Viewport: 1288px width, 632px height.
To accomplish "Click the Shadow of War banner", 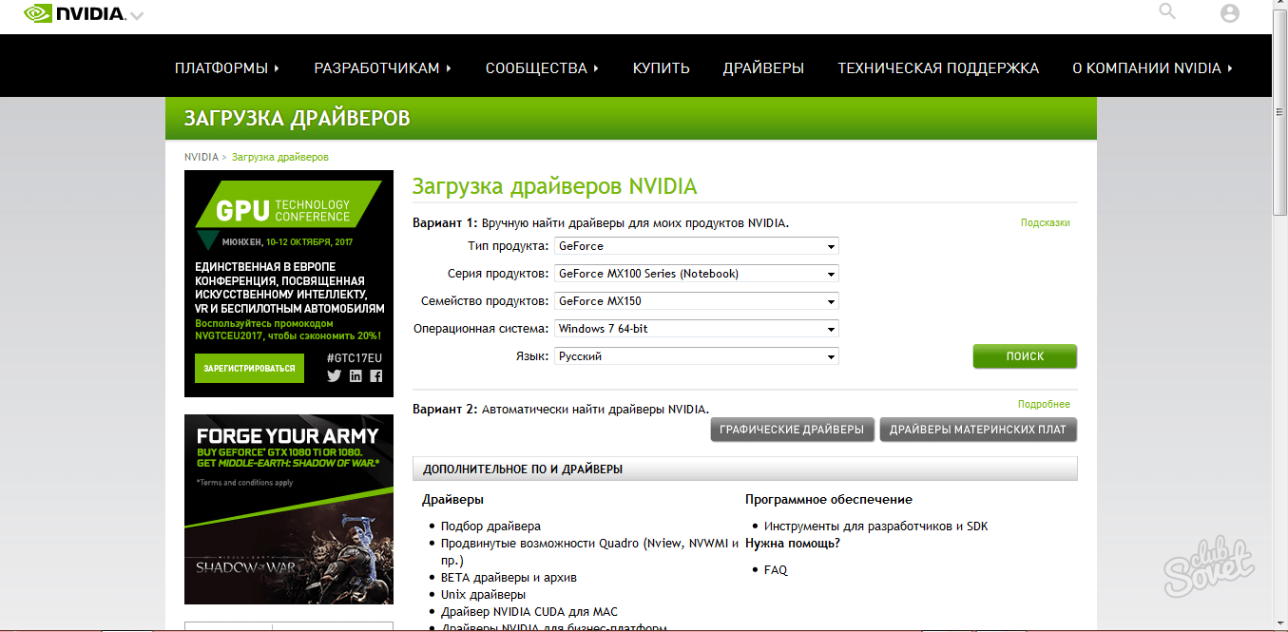I will tap(289, 509).
